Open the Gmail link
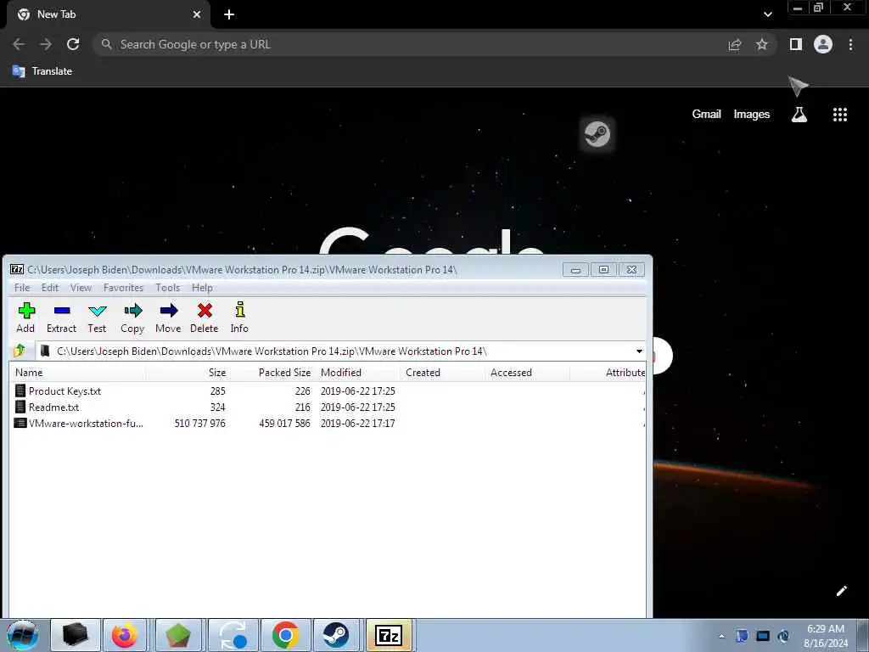Viewport: 869px width, 652px height. [x=706, y=115]
